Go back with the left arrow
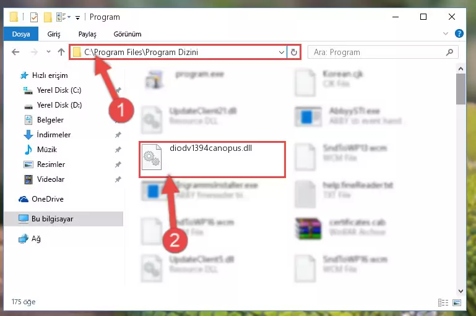This screenshot has width=476, height=316. click(15, 52)
